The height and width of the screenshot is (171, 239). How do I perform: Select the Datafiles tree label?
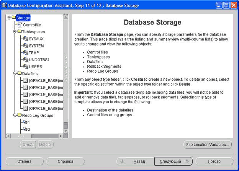pos(30,74)
